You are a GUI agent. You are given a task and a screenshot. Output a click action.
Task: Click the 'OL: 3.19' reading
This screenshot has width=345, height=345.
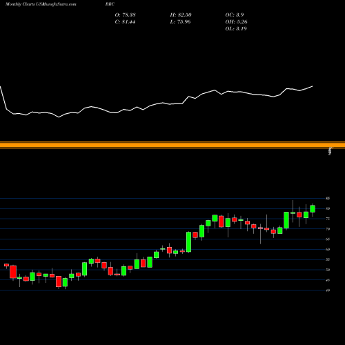(236, 29)
